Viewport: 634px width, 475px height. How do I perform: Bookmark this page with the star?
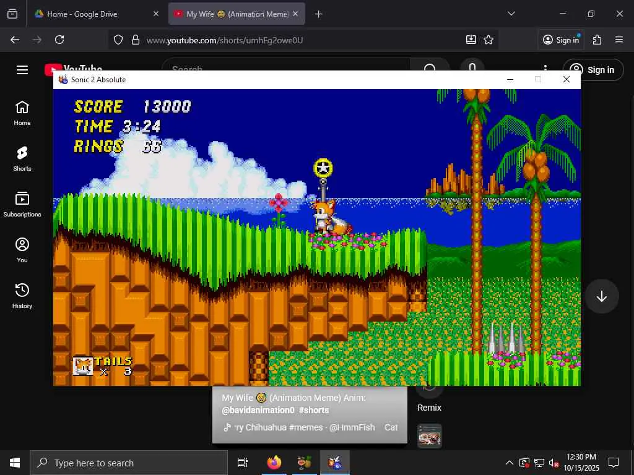click(489, 40)
